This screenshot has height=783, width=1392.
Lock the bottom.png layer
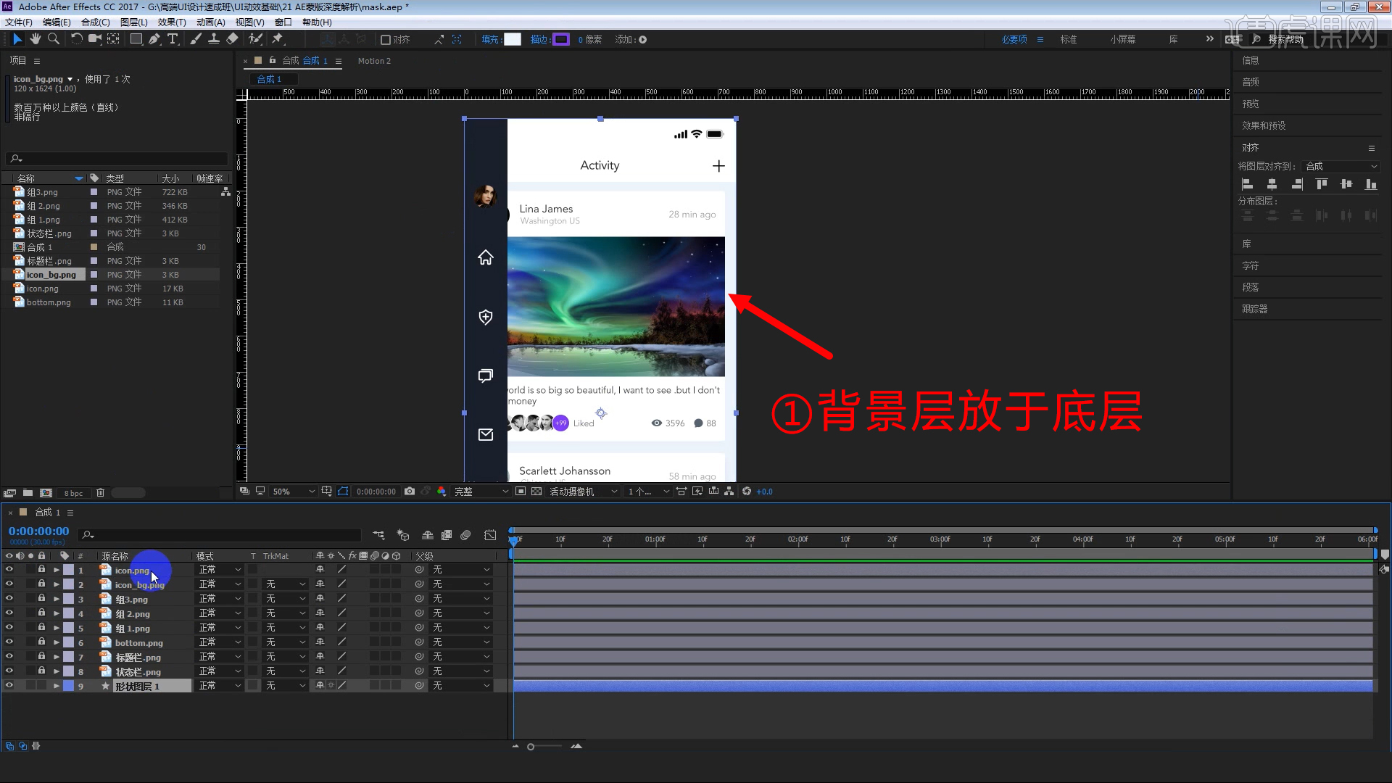pyautogui.click(x=41, y=642)
